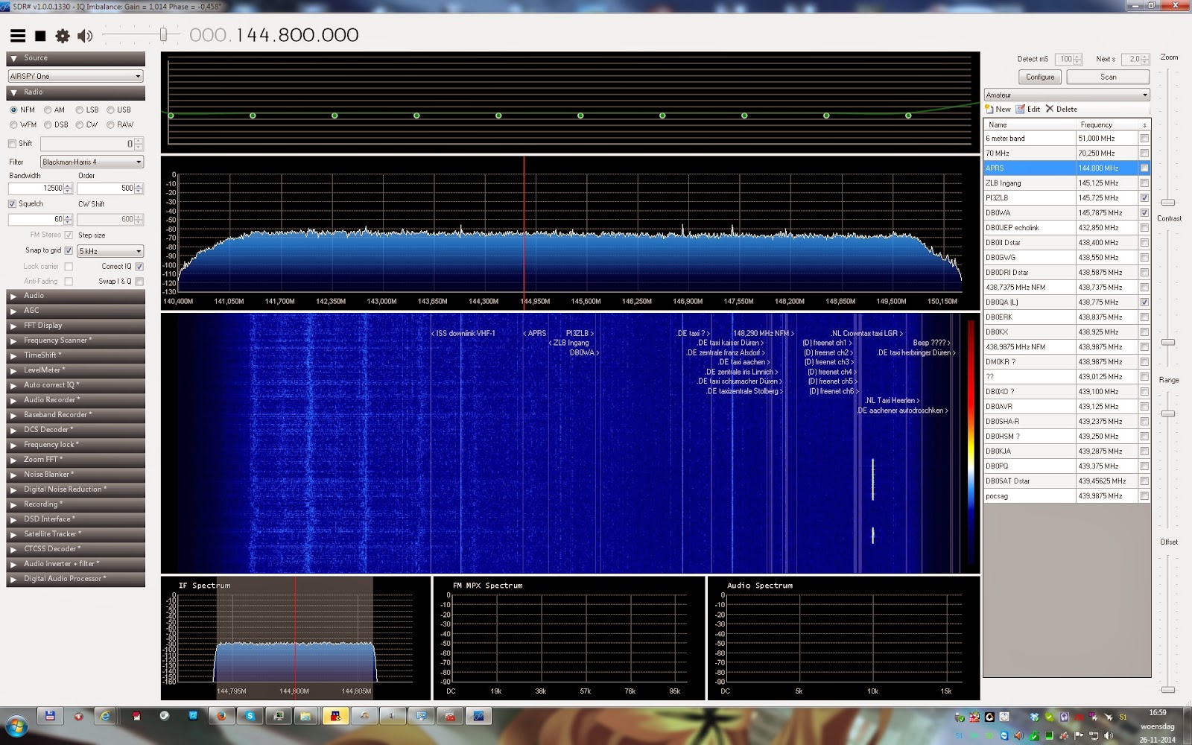
Task: Open Skype from the taskbar
Action: pyautogui.click(x=250, y=717)
